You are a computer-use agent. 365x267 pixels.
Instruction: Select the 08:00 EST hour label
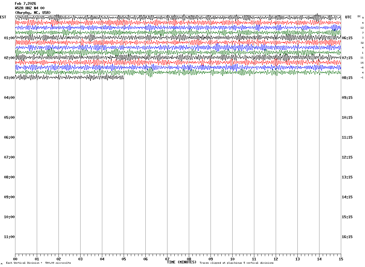pyautogui.click(x=9, y=177)
